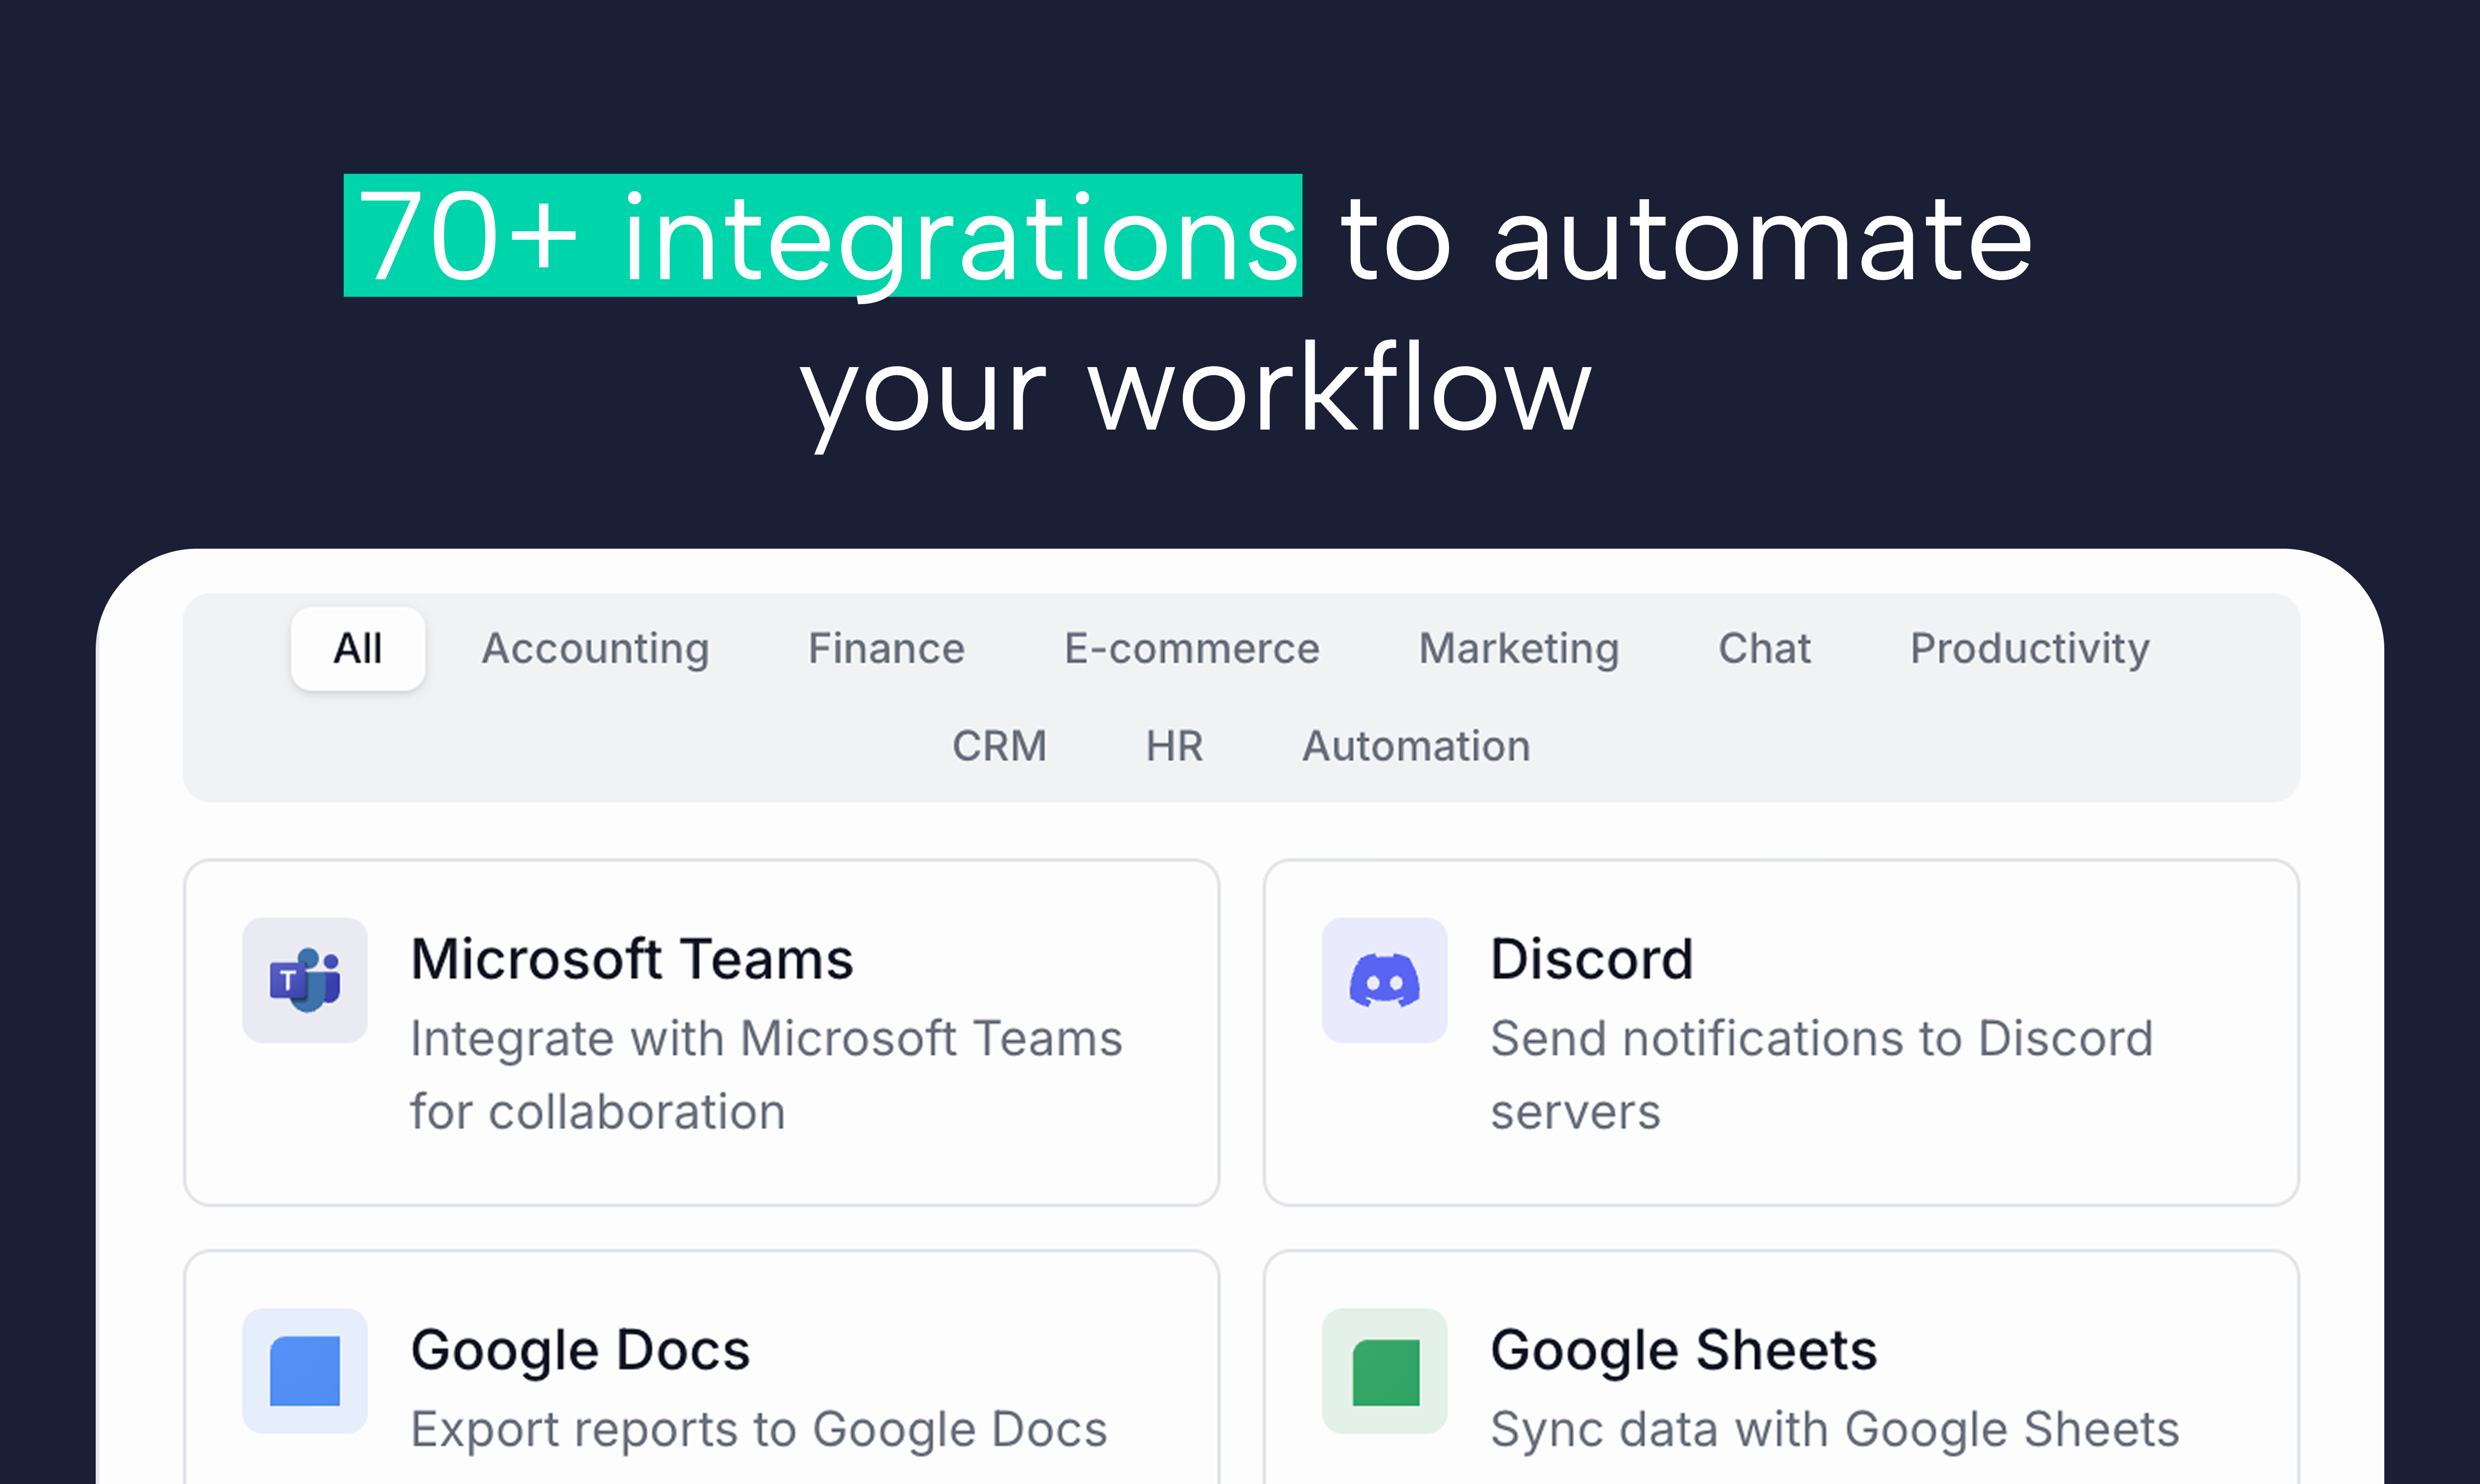Filter by Automation integrations
Viewport: 2480px width, 1484px height.
[1416, 746]
